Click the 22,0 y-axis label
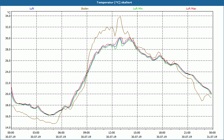 [7, 83]
